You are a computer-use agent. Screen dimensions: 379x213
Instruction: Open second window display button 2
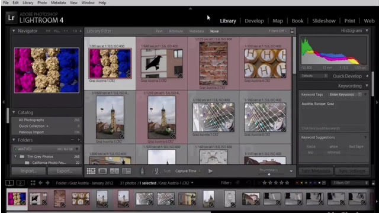tap(20, 183)
